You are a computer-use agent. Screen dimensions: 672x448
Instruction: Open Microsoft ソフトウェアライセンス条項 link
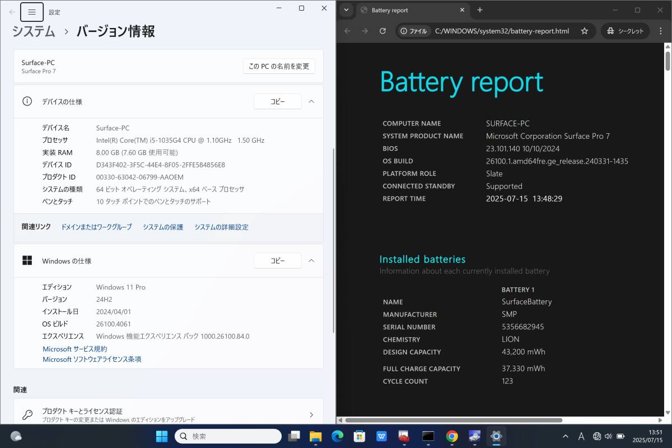92,360
